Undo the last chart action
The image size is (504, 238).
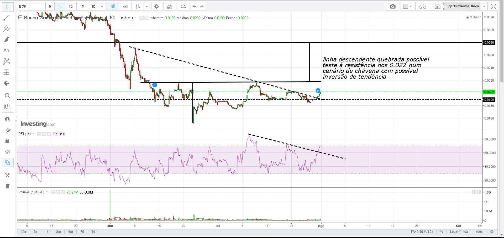(194, 6)
